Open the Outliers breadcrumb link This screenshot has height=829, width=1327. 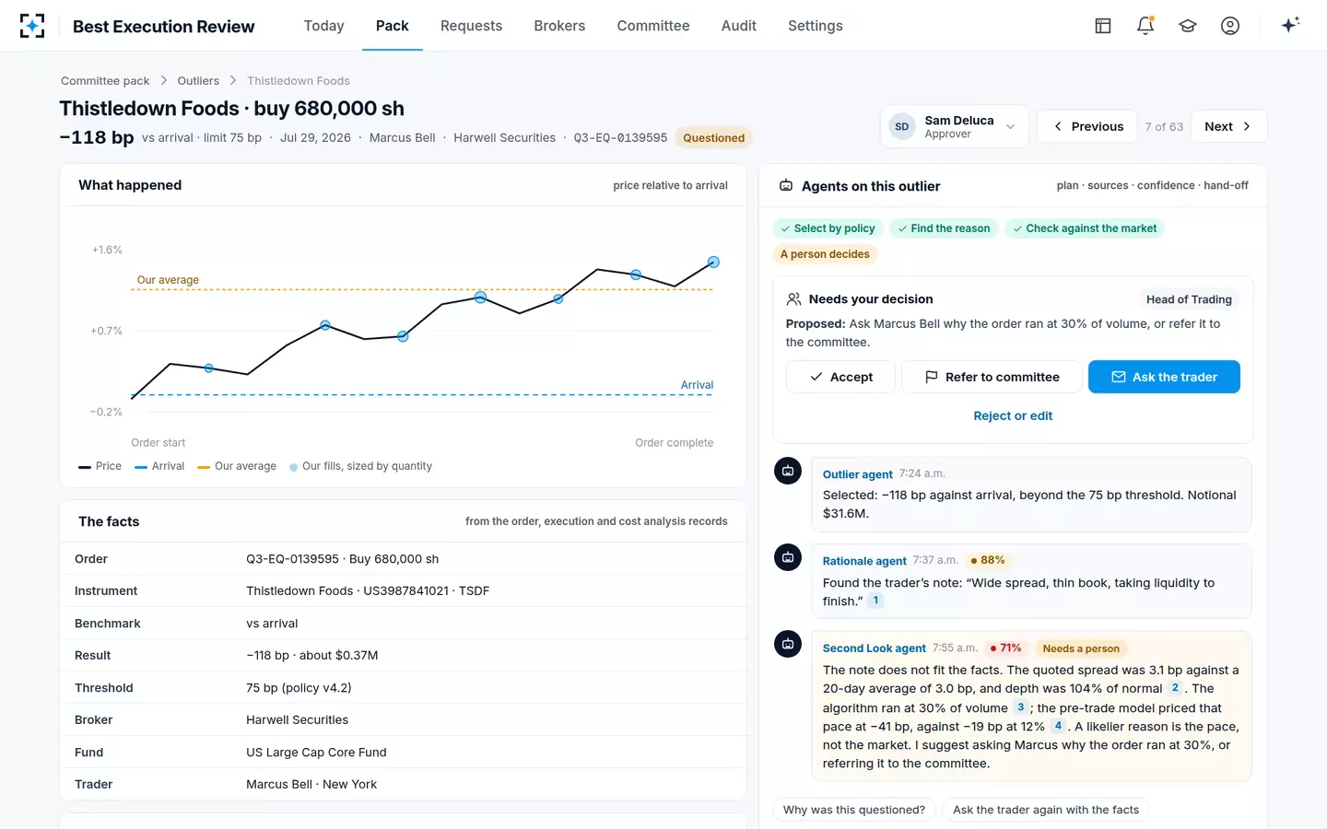(198, 81)
